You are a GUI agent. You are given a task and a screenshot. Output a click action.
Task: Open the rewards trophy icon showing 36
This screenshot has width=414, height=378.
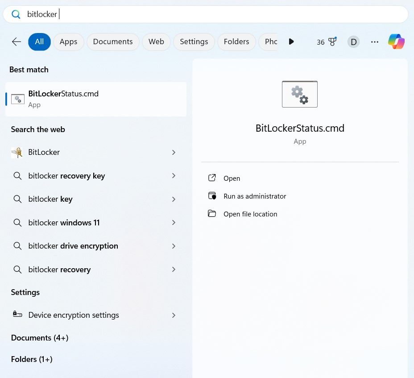(332, 42)
